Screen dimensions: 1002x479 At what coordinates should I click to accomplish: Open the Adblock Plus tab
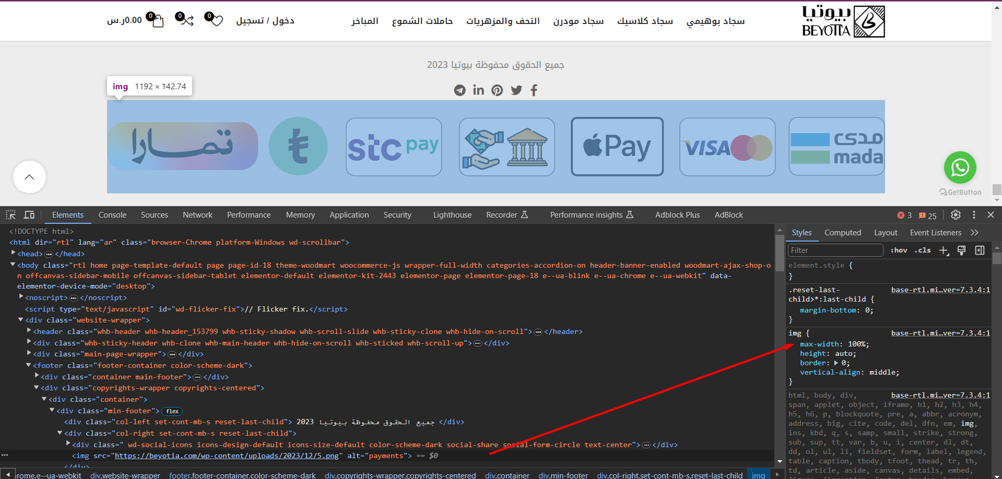pos(677,215)
